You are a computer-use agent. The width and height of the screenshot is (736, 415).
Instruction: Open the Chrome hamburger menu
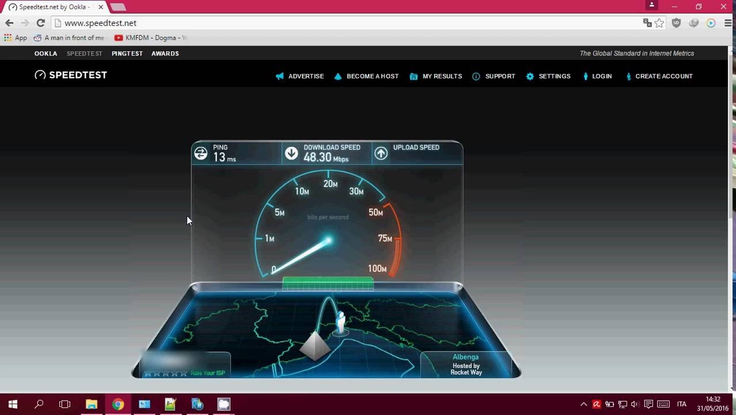click(728, 23)
